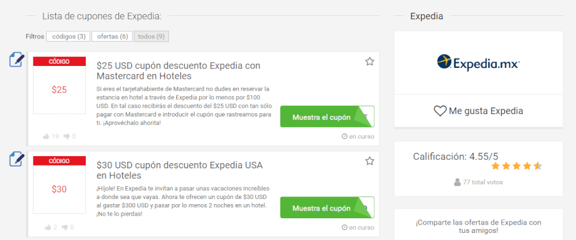The width and height of the screenshot is (576, 240).
Task: Click the Expedia.mx logo
Action: [x=478, y=63]
